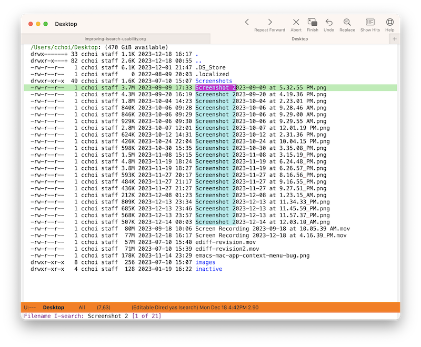Click the current directory '.' entry
This screenshot has width=421, height=347.
tap(197, 54)
